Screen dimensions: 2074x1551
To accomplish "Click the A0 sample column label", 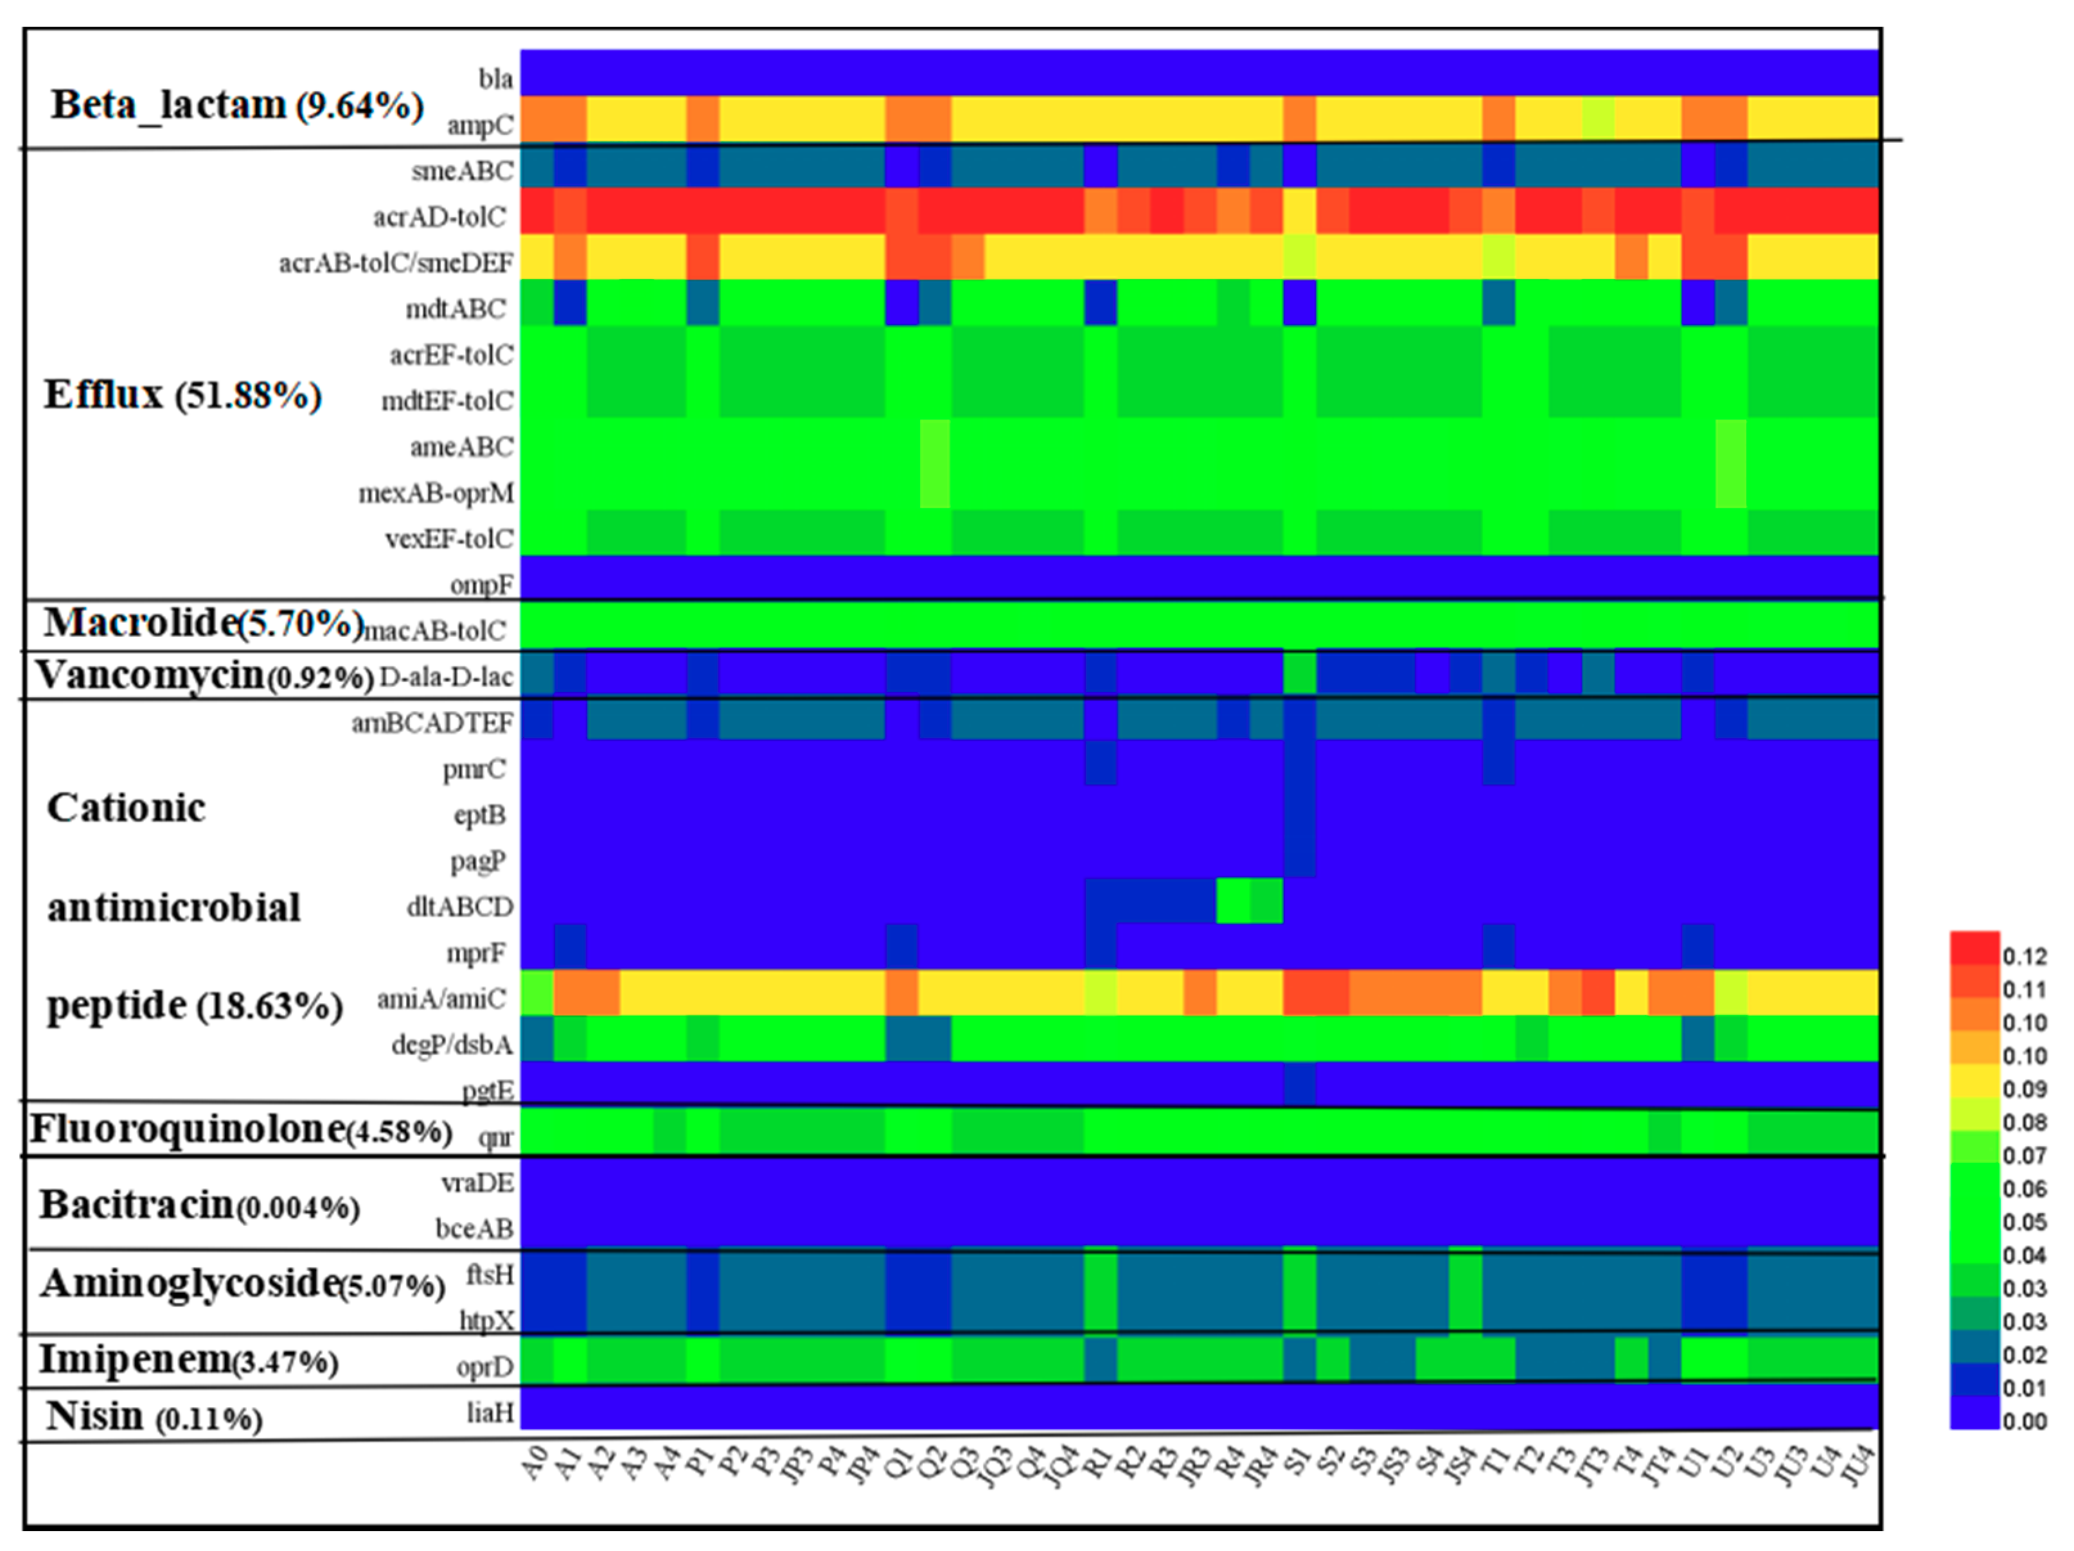I will pos(535,1464).
